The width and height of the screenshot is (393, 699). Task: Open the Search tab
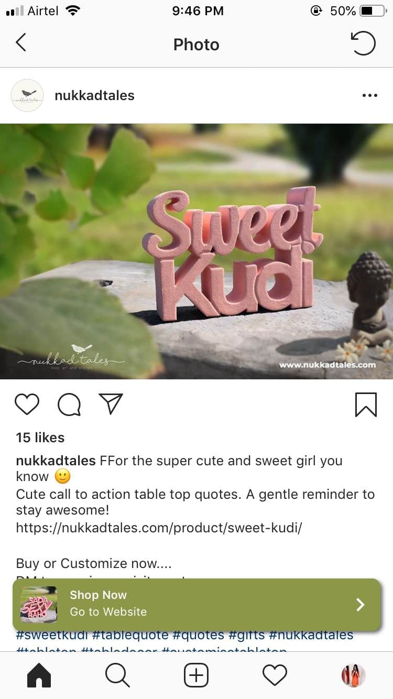[x=117, y=675]
